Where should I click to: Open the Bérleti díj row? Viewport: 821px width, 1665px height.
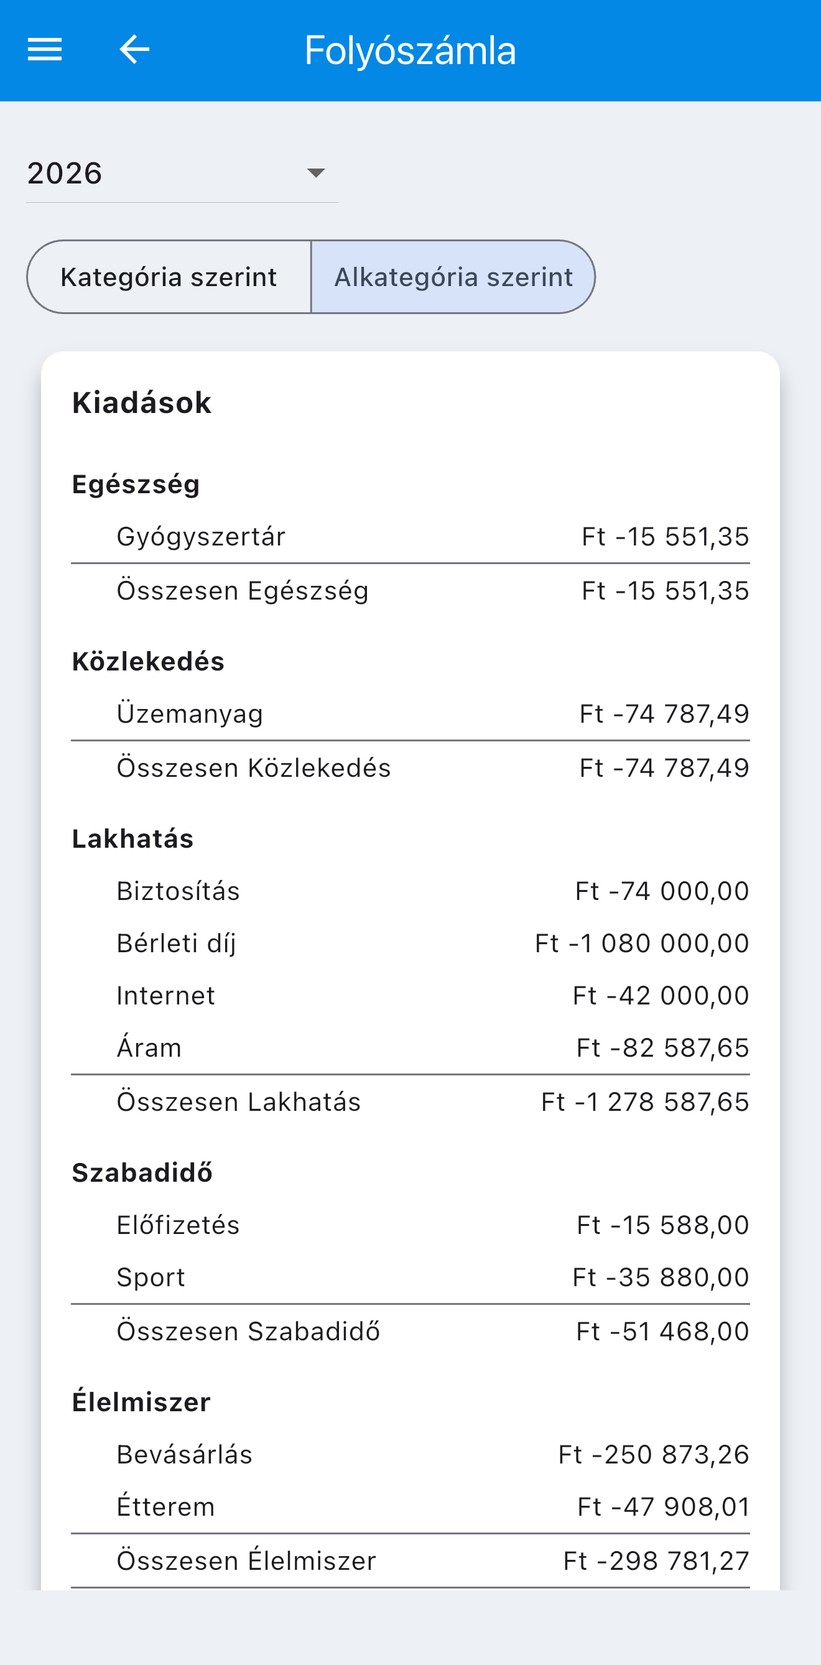click(410, 943)
